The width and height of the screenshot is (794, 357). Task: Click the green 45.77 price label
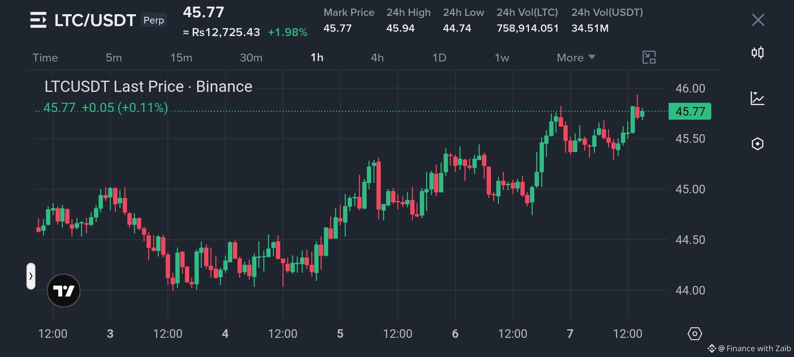click(x=690, y=111)
